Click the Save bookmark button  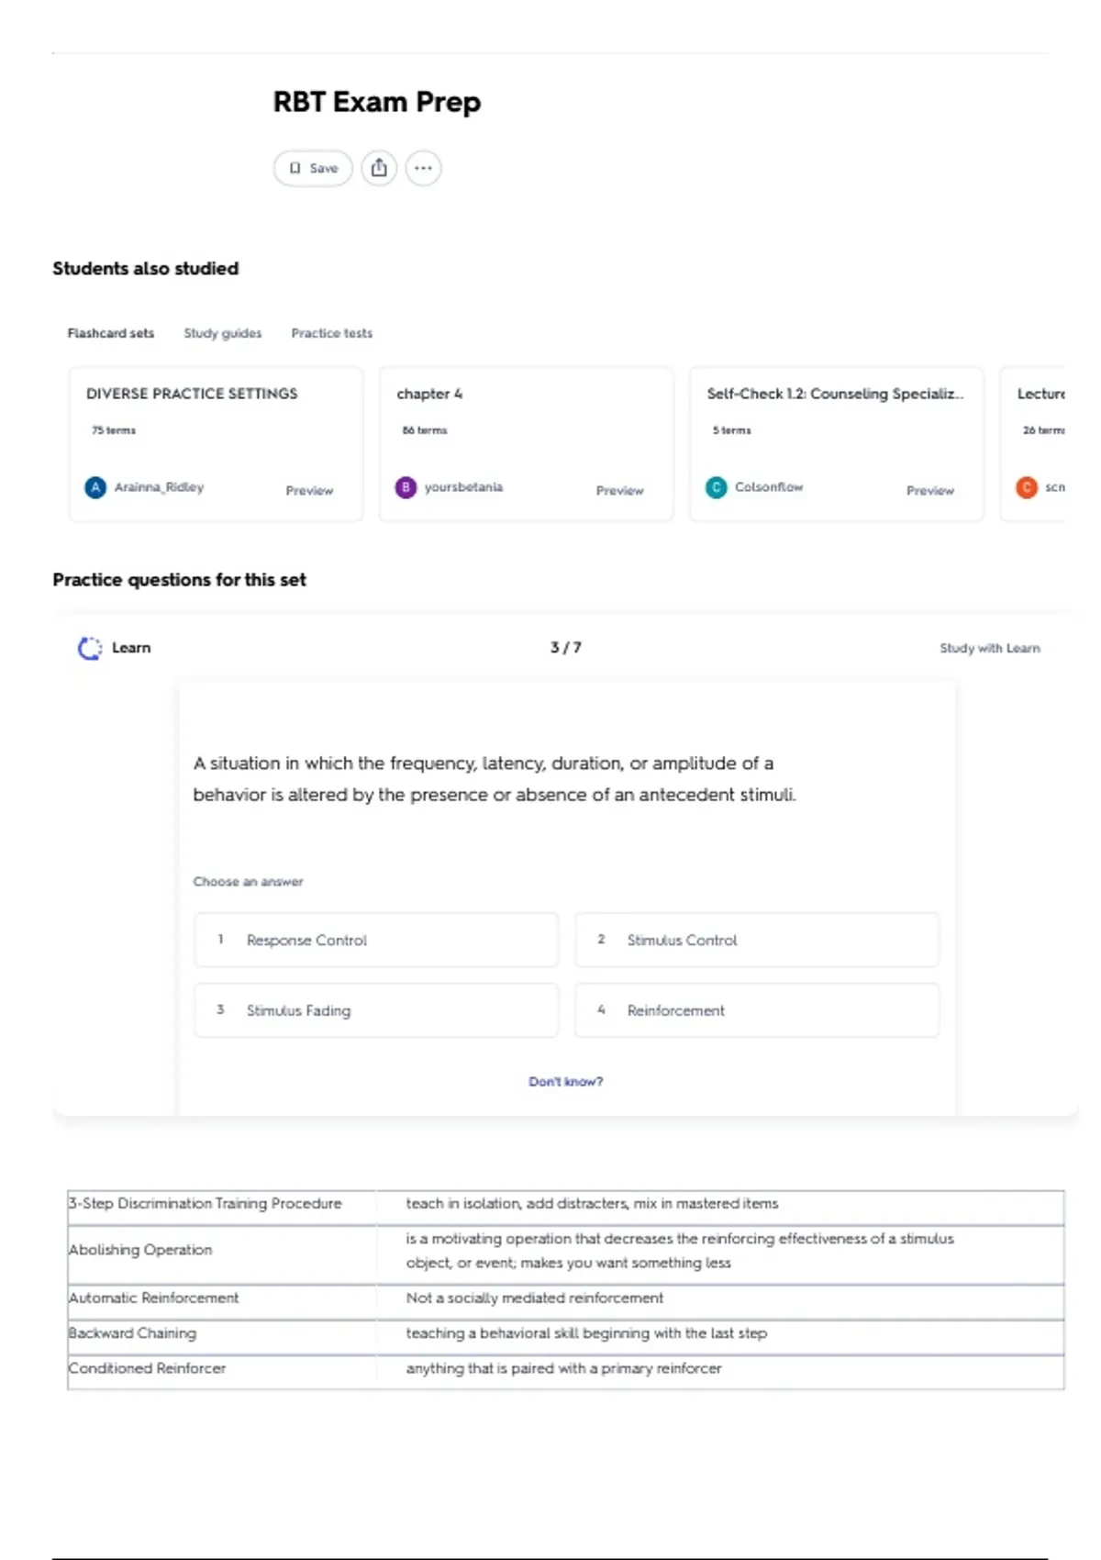[x=313, y=168]
